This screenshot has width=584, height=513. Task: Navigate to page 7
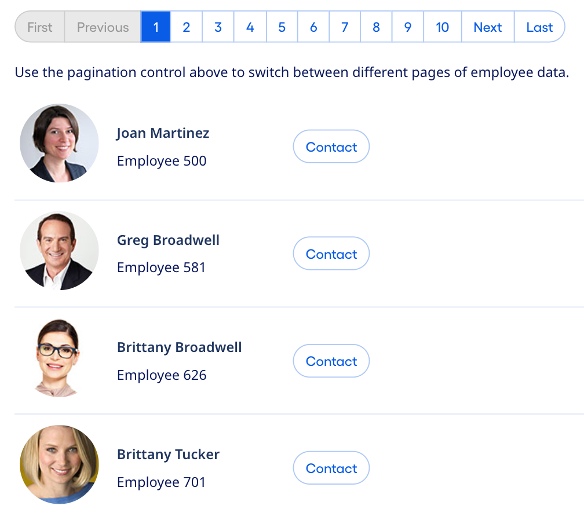pyautogui.click(x=345, y=27)
